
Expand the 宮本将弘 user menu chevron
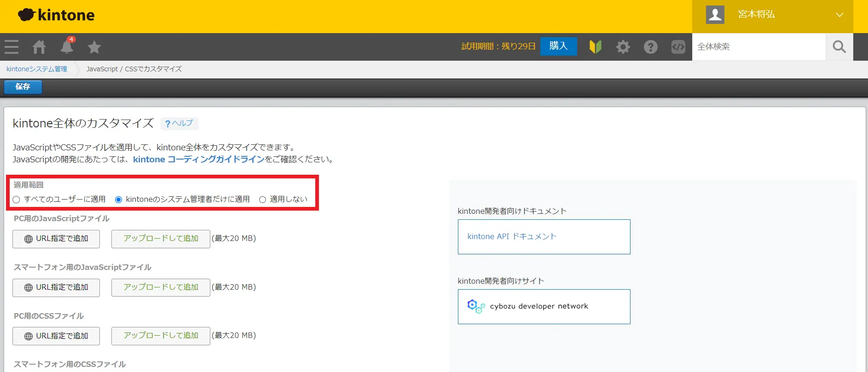[x=839, y=15]
